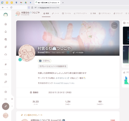
Task: Open the 959 フォロワー count
Action: [x=100, y=103]
